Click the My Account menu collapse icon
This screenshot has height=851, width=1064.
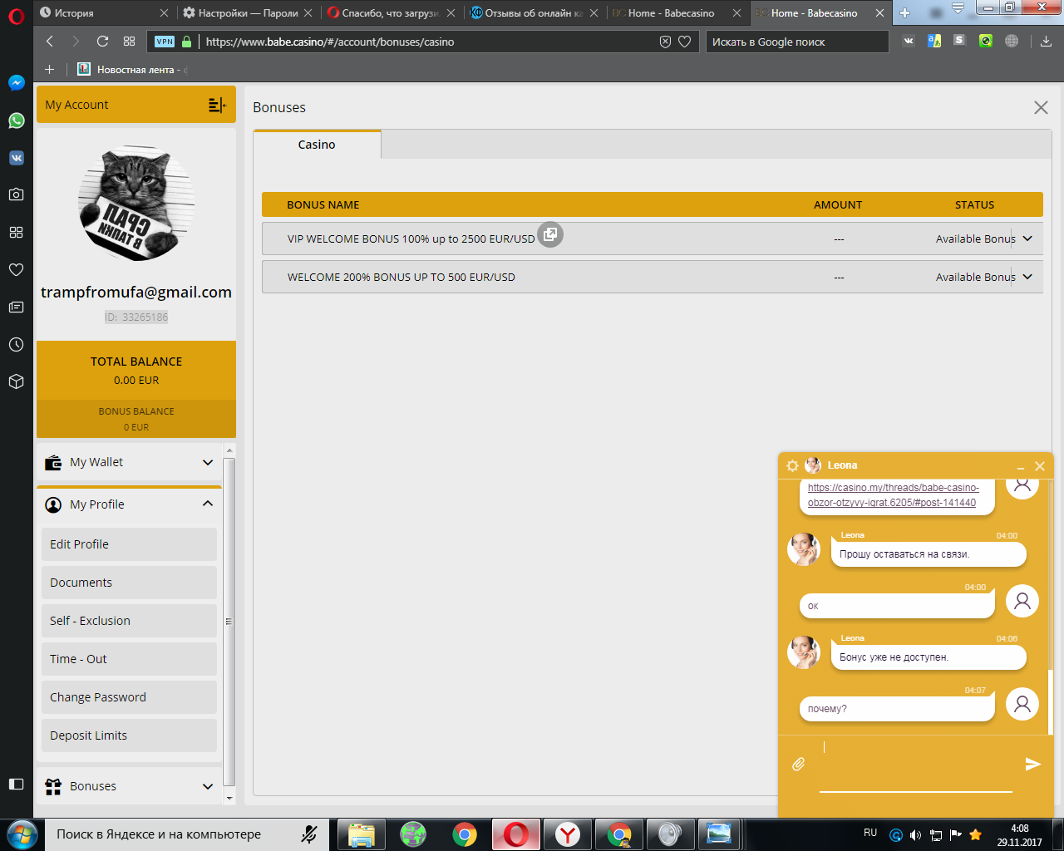point(216,105)
